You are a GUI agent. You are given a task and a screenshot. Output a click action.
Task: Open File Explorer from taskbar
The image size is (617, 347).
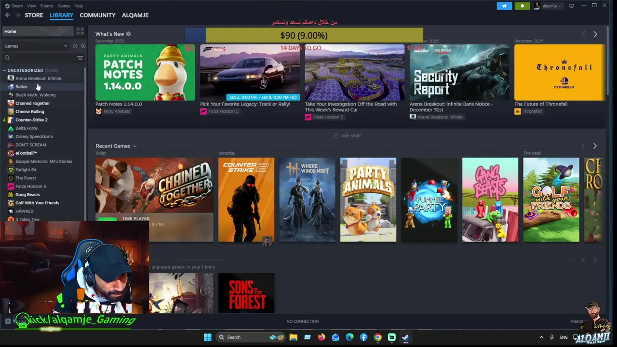tap(293, 337)
